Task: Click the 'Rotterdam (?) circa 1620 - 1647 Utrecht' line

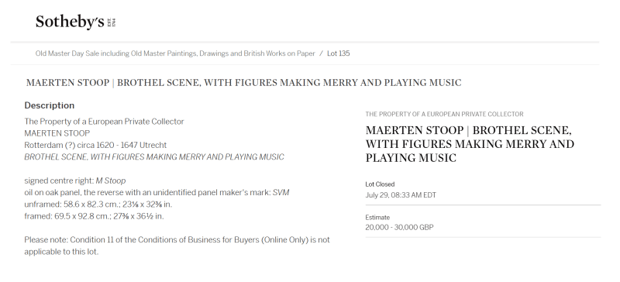Action: pos(95,145)
